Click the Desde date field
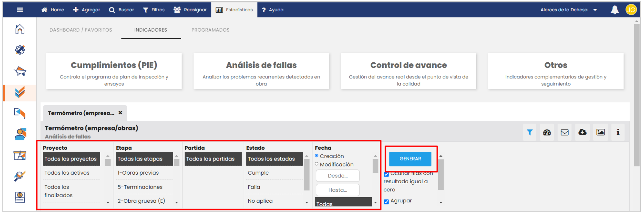 point(337,176)
